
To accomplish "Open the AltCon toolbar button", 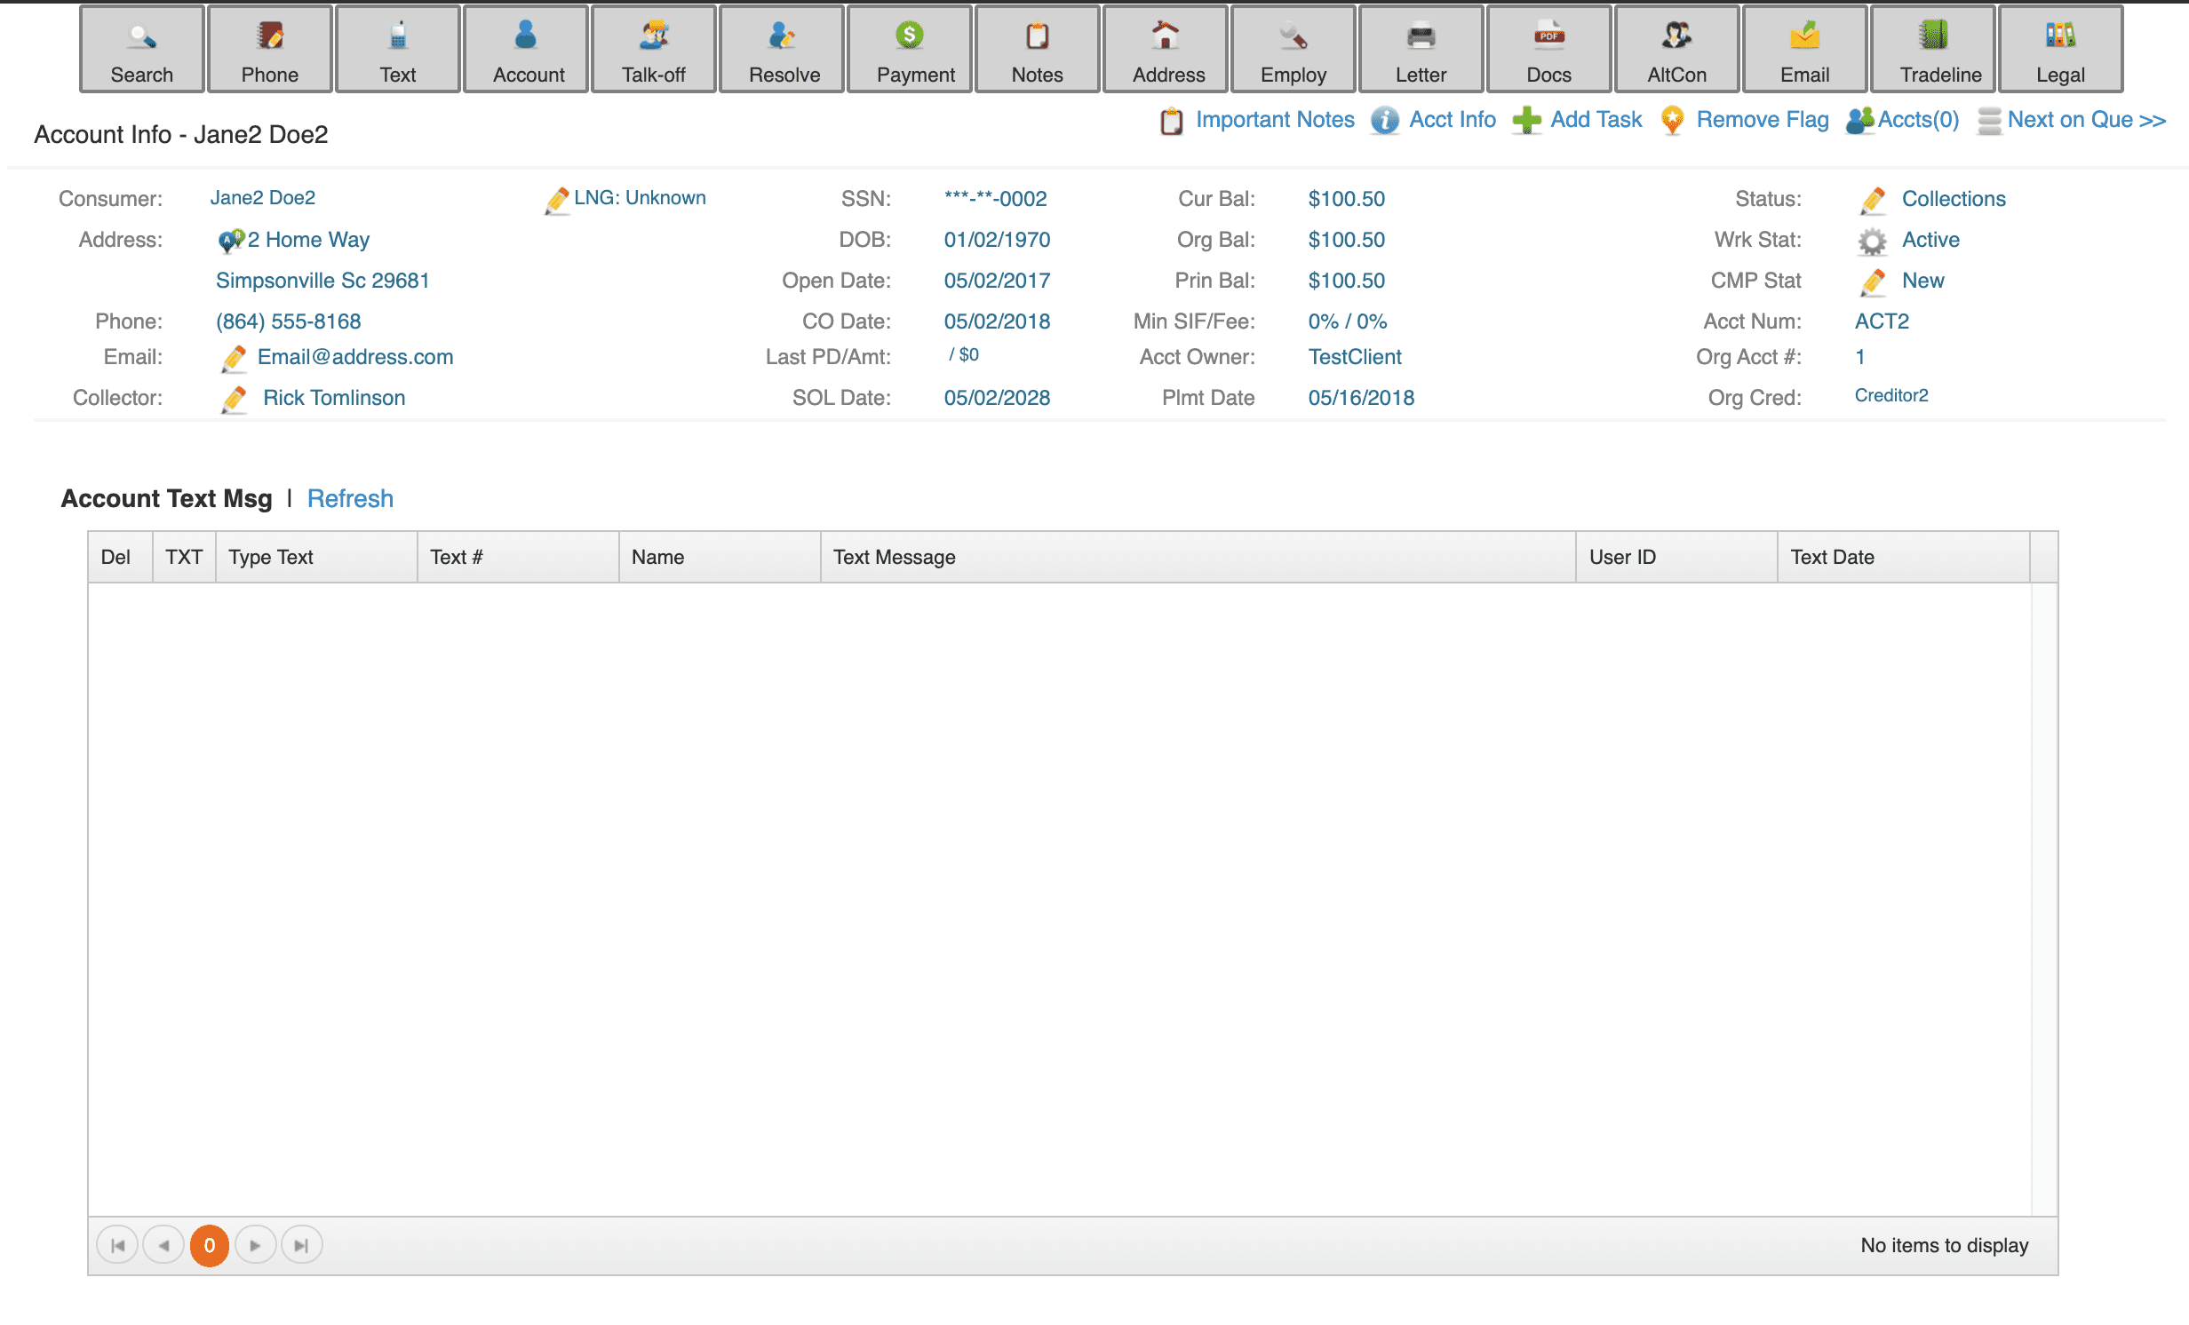I will (x=1676, y=50).
